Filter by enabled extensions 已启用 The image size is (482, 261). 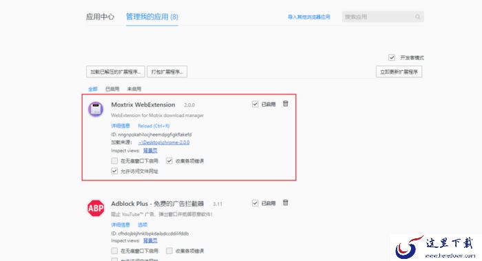(x=112, y=89)
